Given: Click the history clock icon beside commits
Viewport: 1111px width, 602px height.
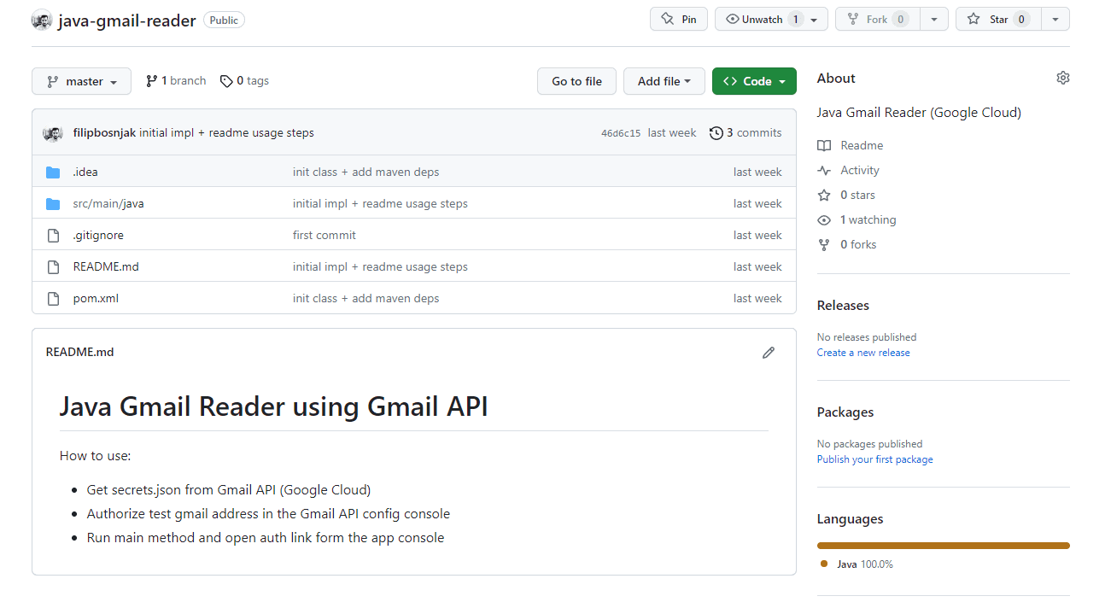Looking at the screenshot, I should tap(716, 132).
